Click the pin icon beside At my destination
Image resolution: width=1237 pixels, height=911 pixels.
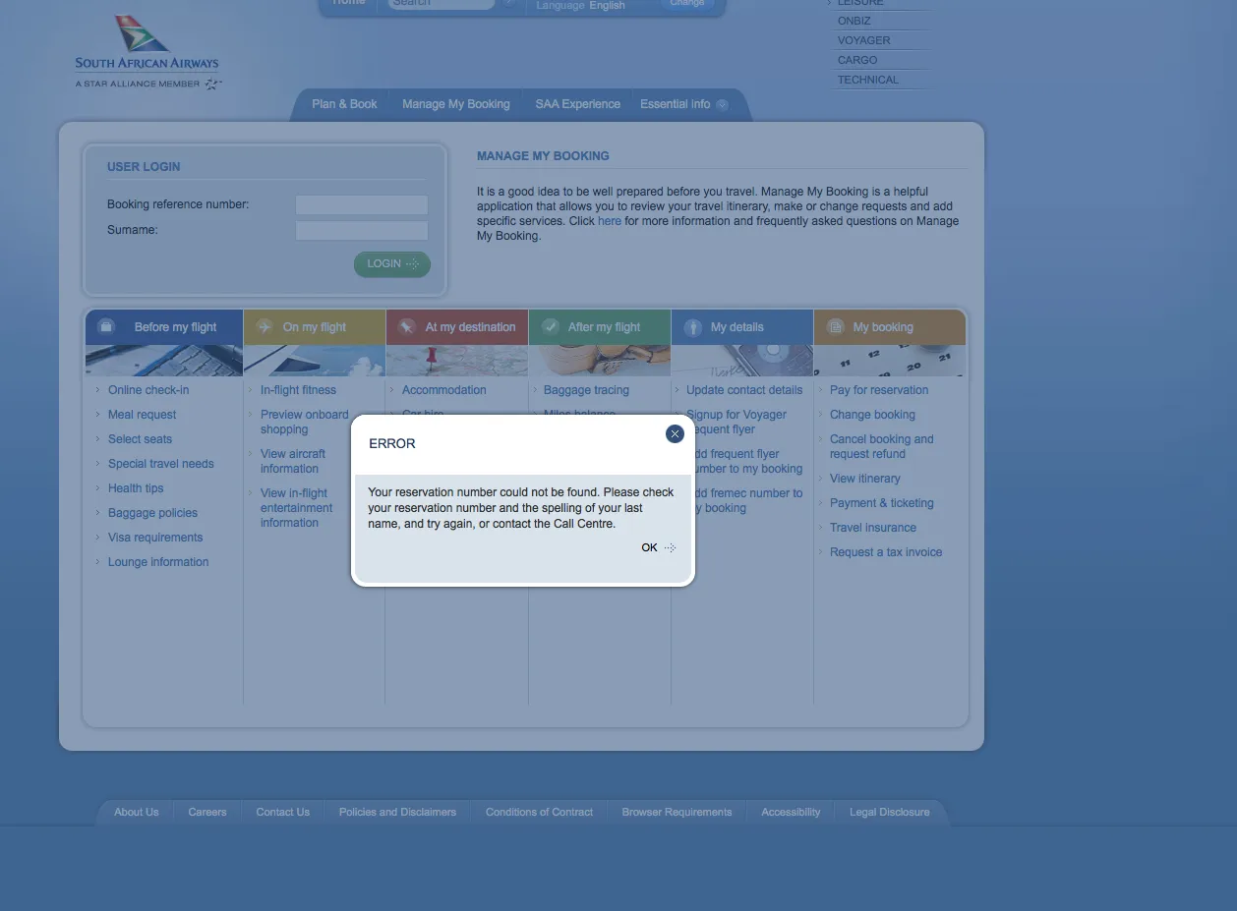tap(406, 326)
